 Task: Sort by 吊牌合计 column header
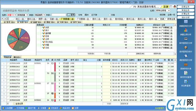[x=136, y=25]
